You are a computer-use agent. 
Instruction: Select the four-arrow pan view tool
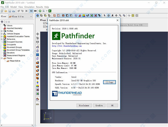(116, 15)
